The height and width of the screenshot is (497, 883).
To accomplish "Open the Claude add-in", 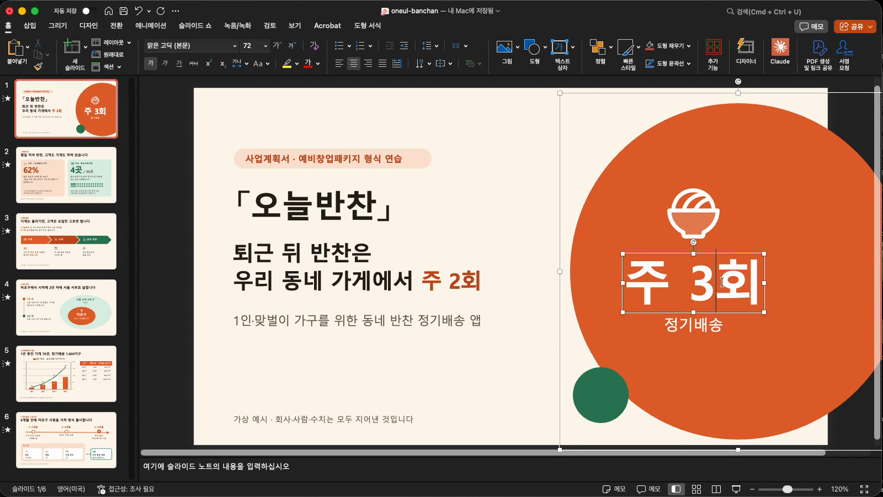I will (780, 52).
